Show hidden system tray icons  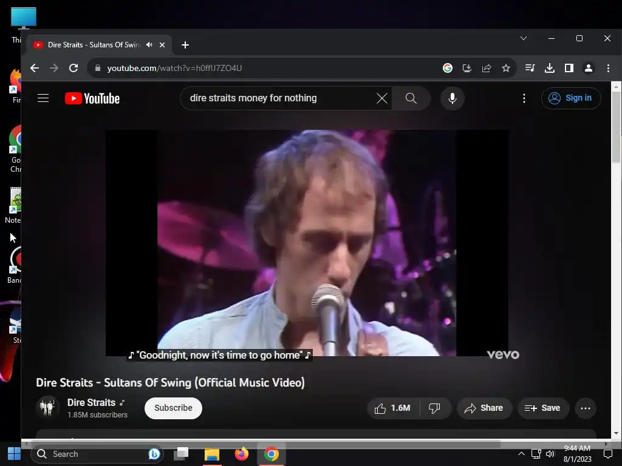click(521, 454)
